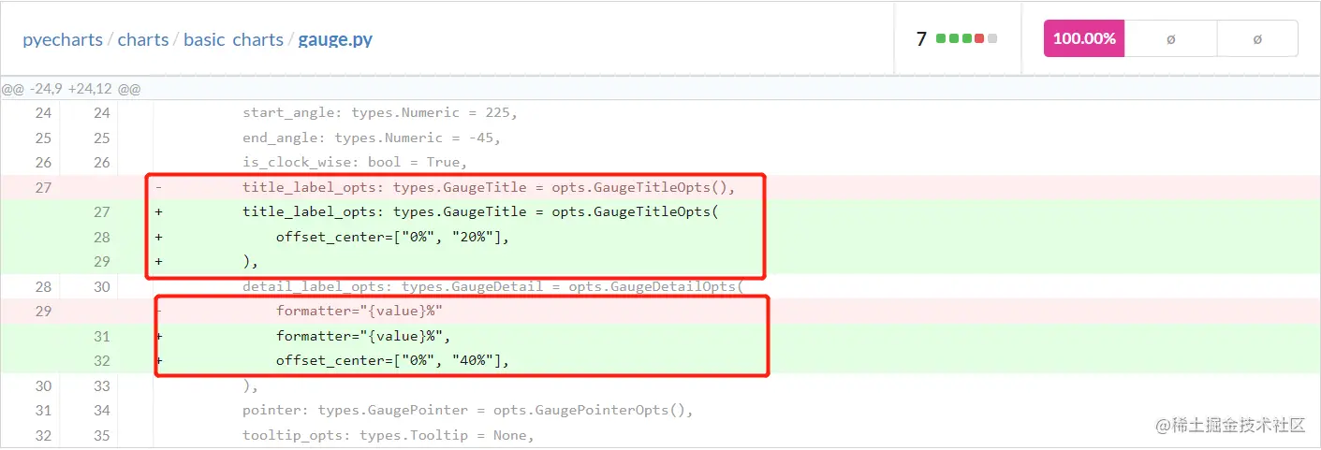Click new line number 35

coord(101,435)
